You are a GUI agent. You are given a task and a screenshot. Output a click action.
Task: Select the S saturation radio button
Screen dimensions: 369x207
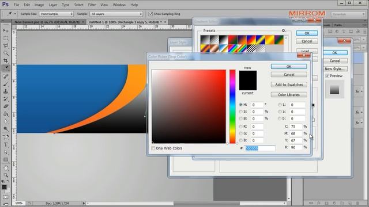240,112
